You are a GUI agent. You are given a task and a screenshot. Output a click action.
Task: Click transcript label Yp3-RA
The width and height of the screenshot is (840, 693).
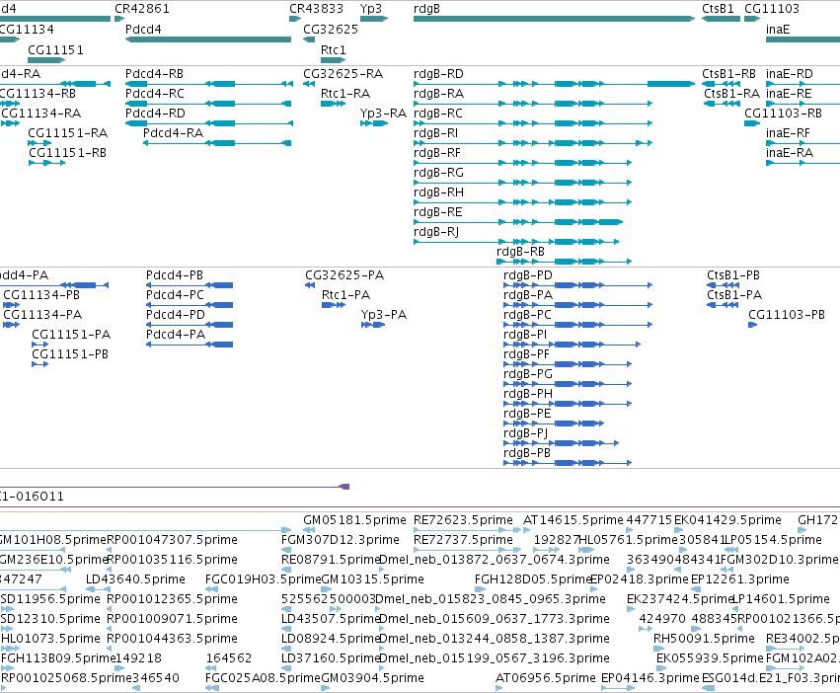pos(383,114)
